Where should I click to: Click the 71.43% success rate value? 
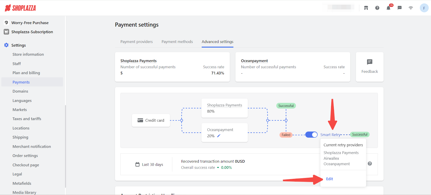click(218, 73)
